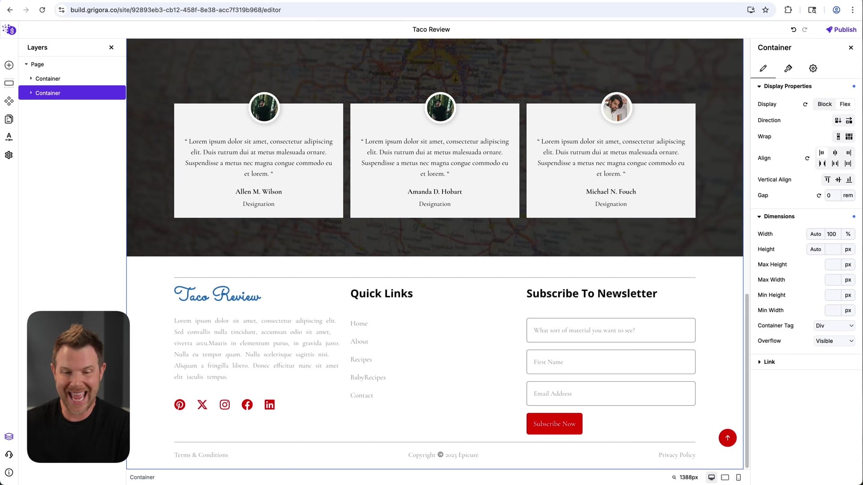
Task: Set Display to Flex
Action: [845, 104]
